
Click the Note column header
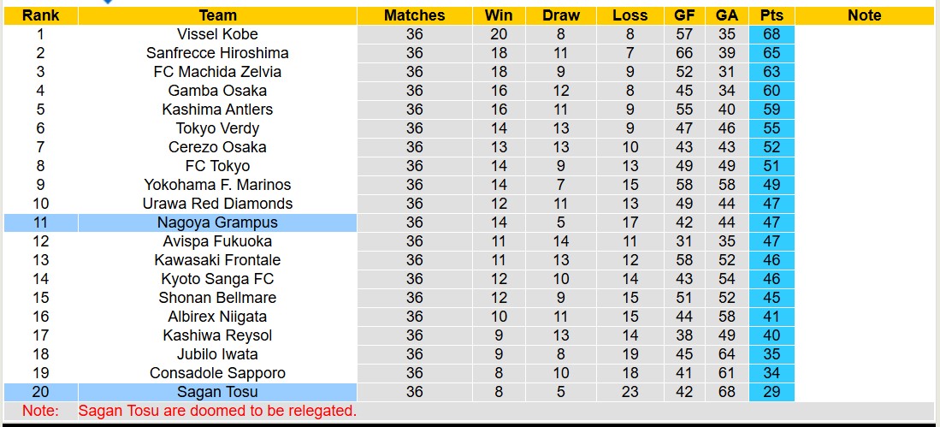pyautogui.click(x=864, y=15)
